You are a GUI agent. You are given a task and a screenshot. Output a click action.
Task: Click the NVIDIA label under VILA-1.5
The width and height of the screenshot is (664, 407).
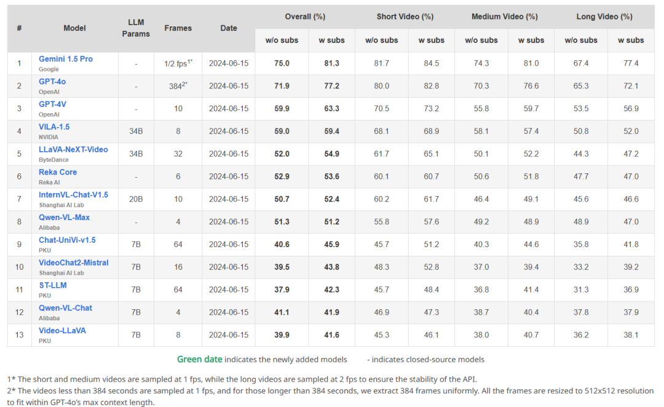click(49, 137)
